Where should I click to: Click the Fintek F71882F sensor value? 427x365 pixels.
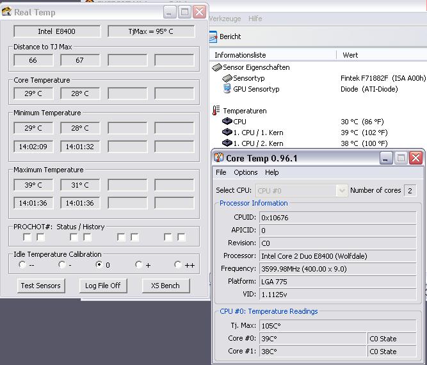[383, 78]
